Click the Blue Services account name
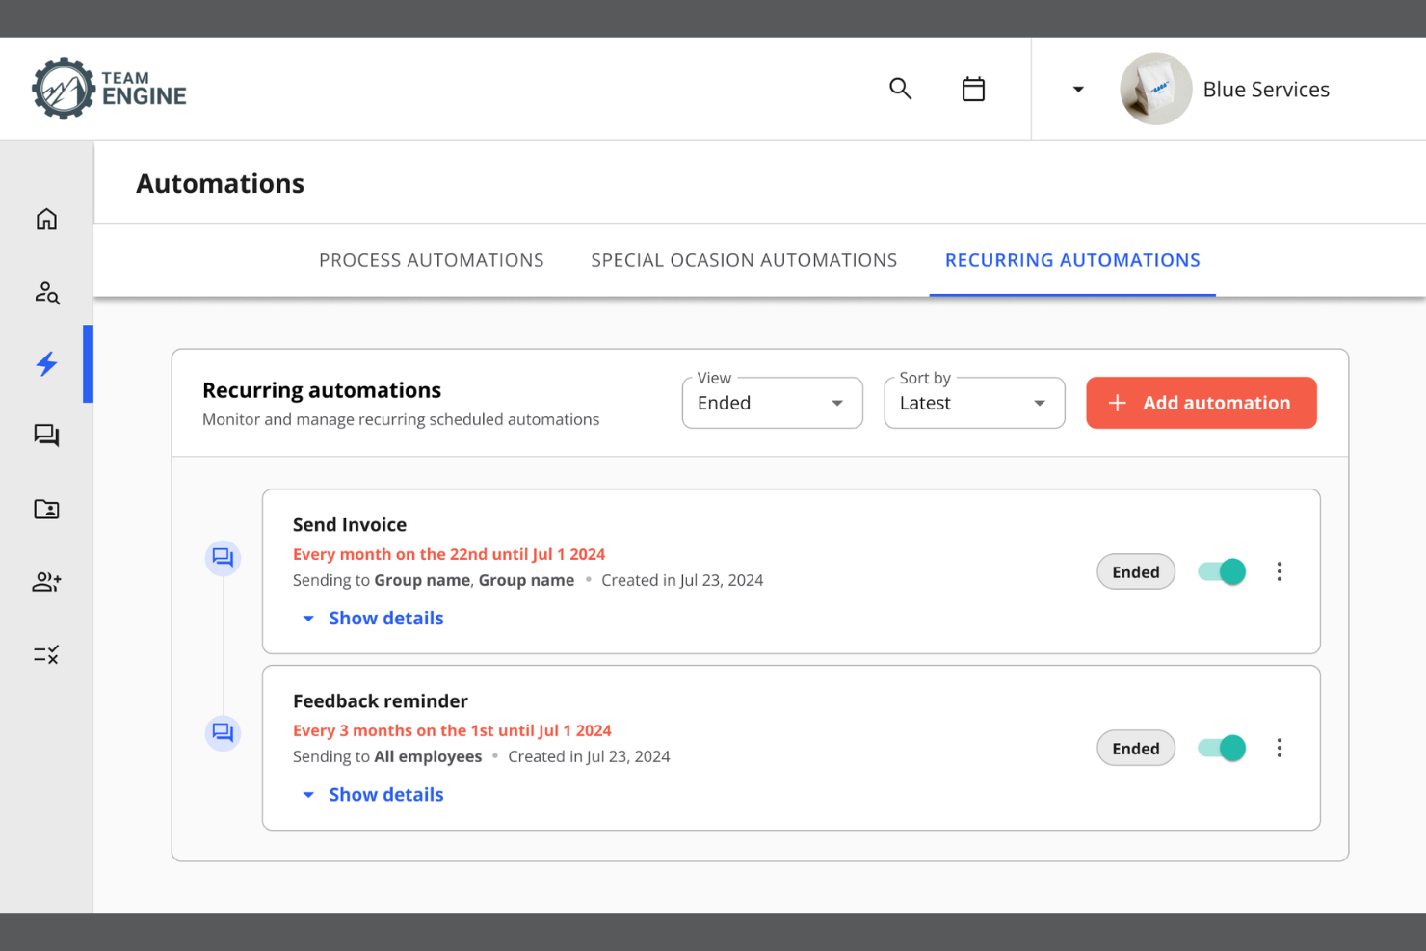Screen dimensions: 1426x951 tap(1266, 90)
